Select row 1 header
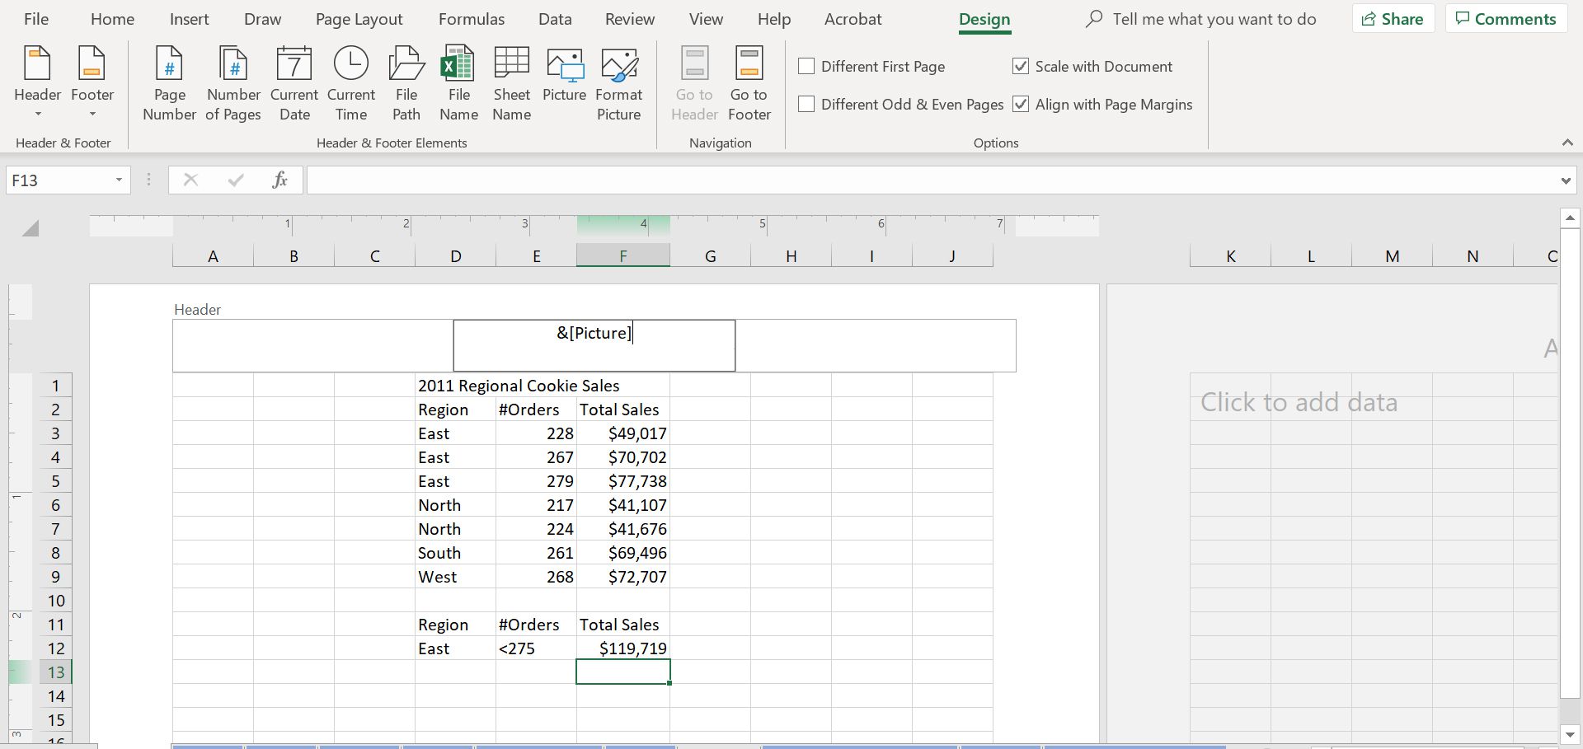This screenshot has height=749, width=1583. [55, 386]
